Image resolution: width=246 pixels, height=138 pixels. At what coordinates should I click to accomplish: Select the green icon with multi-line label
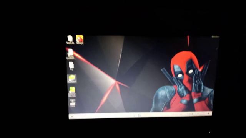(72, 92)
